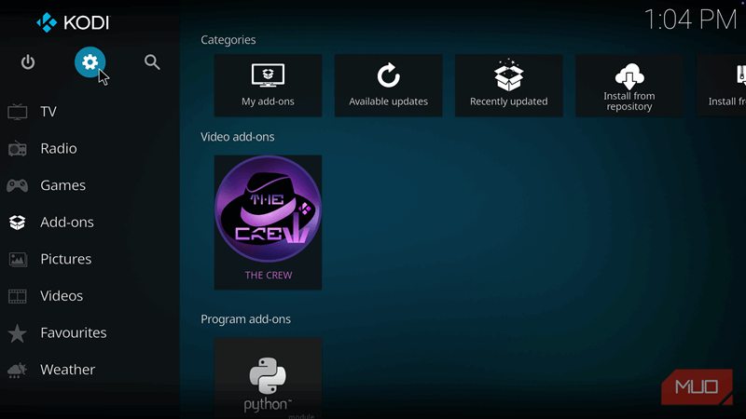This screenshot has width=746, height=419.
Task: Click the Videos film icon
Action: click(18, 296)
